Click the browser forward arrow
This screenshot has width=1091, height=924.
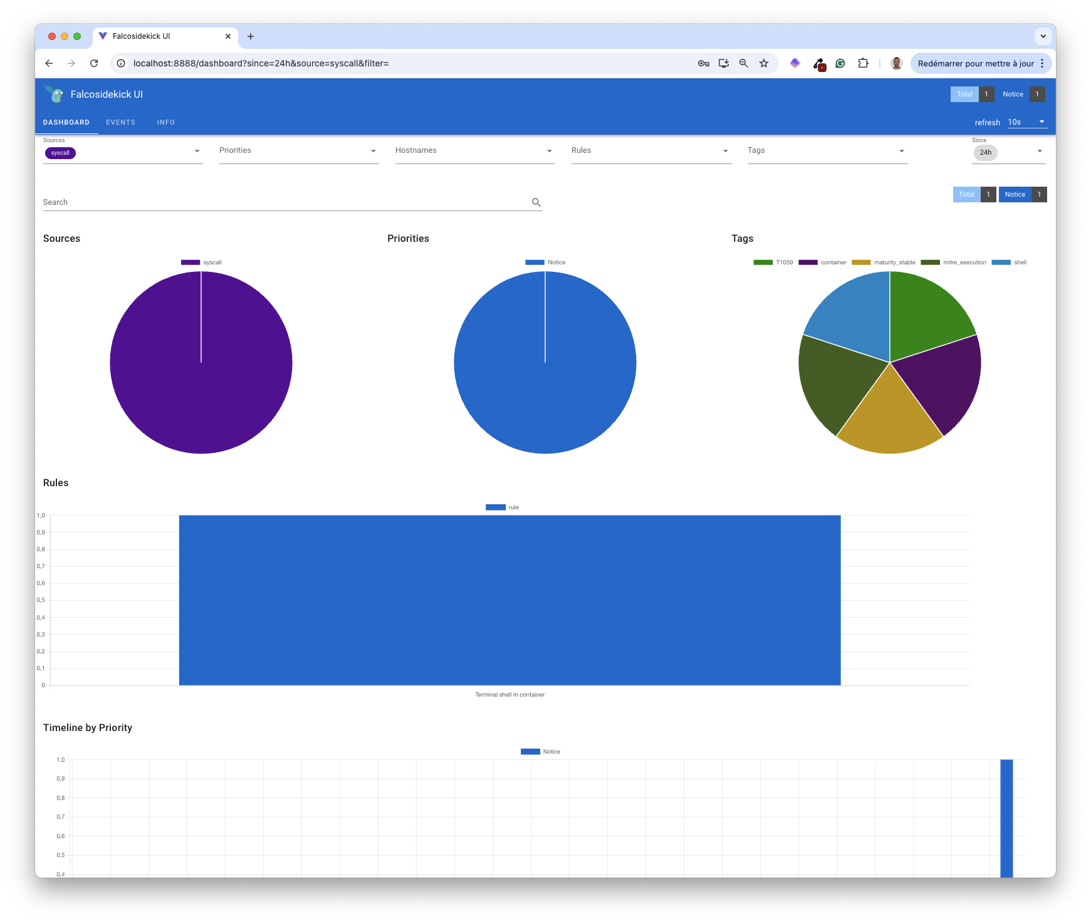click(71, 63)
